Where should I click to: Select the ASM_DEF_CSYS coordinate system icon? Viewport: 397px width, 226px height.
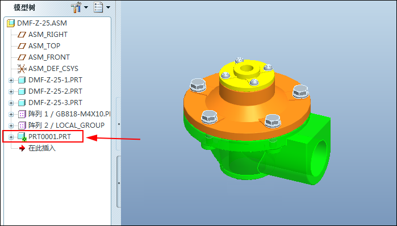pyautogui.click(x=22, y=69)
